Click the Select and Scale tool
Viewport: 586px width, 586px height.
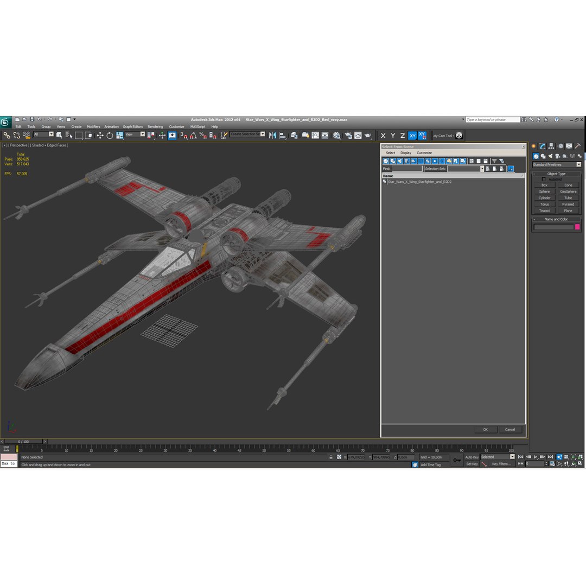119,135
